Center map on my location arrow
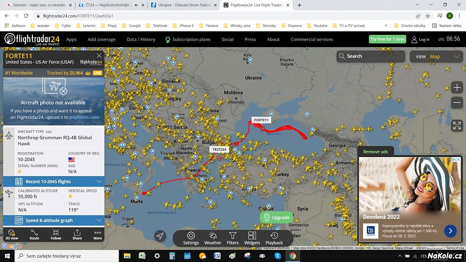 [x=160, y=236]
